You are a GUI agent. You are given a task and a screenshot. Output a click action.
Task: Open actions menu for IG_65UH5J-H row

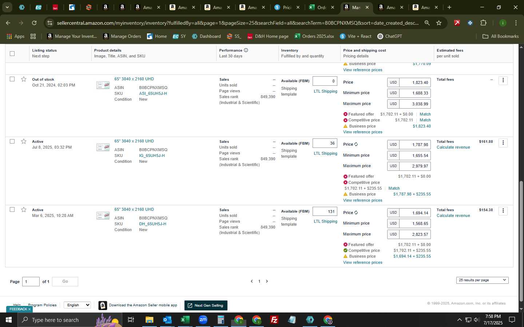(503, 143)
